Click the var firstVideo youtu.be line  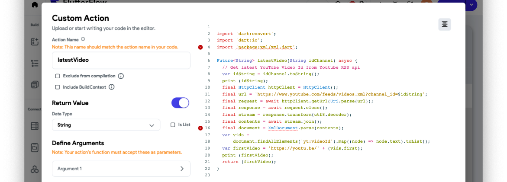pos(292,148)
